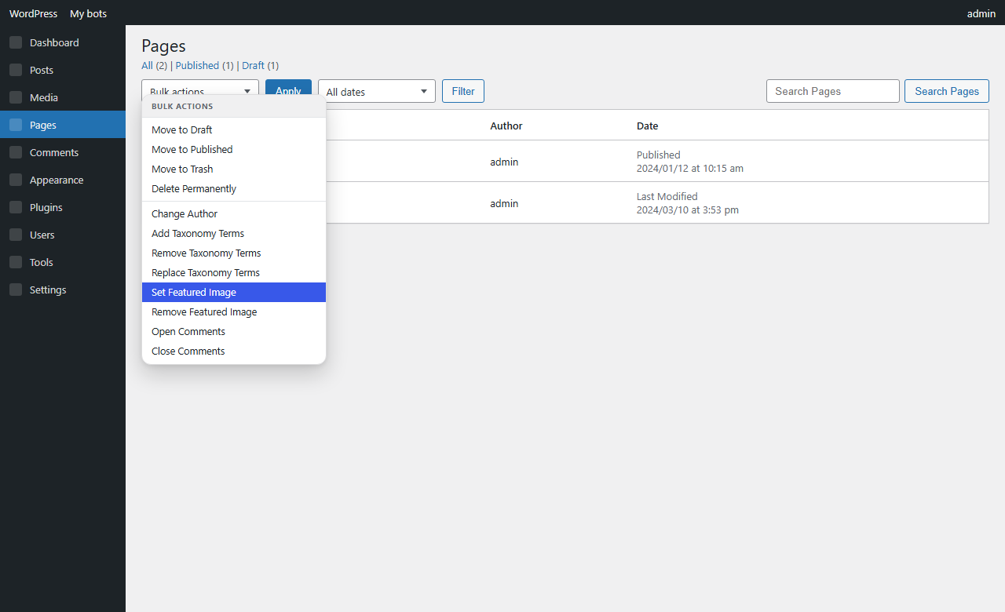The image size is (1005, 612).
Task: Click the Media sidebar icon
Action: click(x=16, y=97)
